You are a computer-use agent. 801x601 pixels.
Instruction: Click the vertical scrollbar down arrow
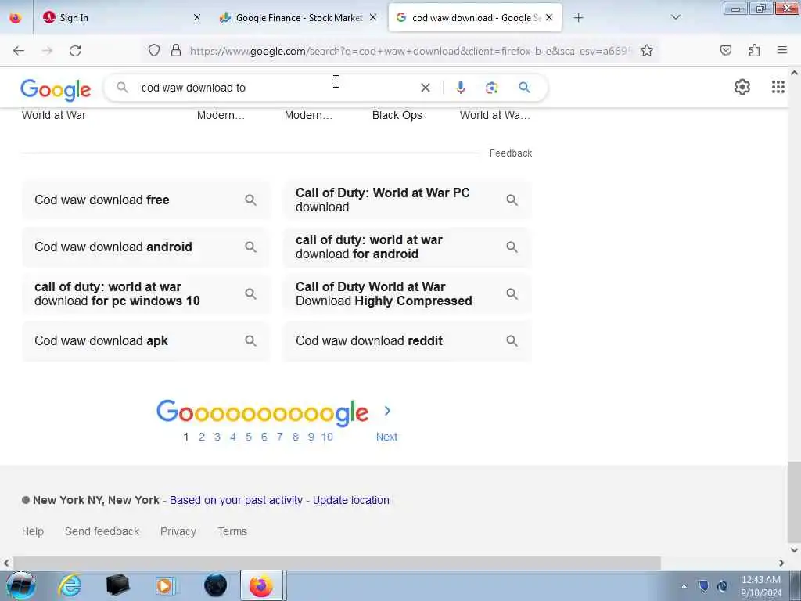tap(794, 550)
